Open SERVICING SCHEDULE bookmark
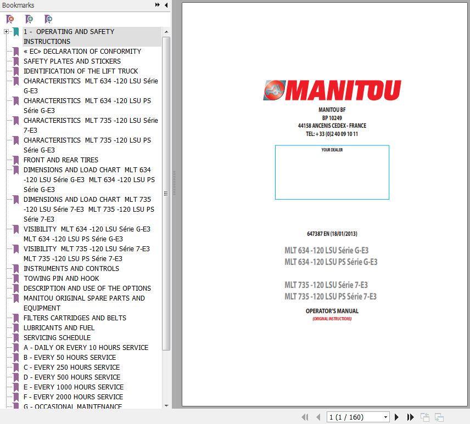This screenshot has height=424, width=470. (x=57, y=338)
